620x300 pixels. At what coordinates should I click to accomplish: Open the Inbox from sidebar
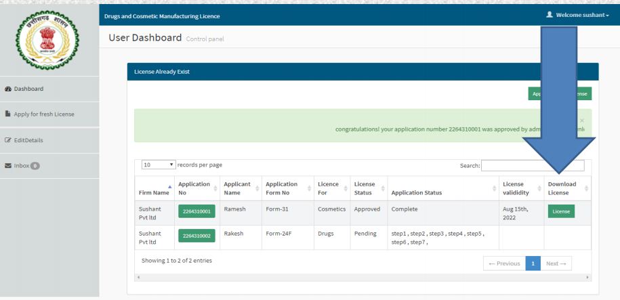tap(20, 165)
